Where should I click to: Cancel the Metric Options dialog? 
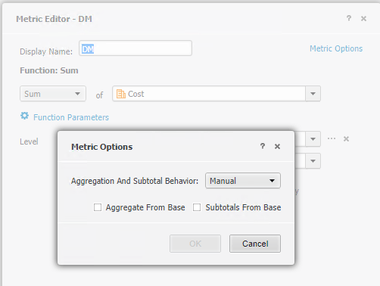255,244
